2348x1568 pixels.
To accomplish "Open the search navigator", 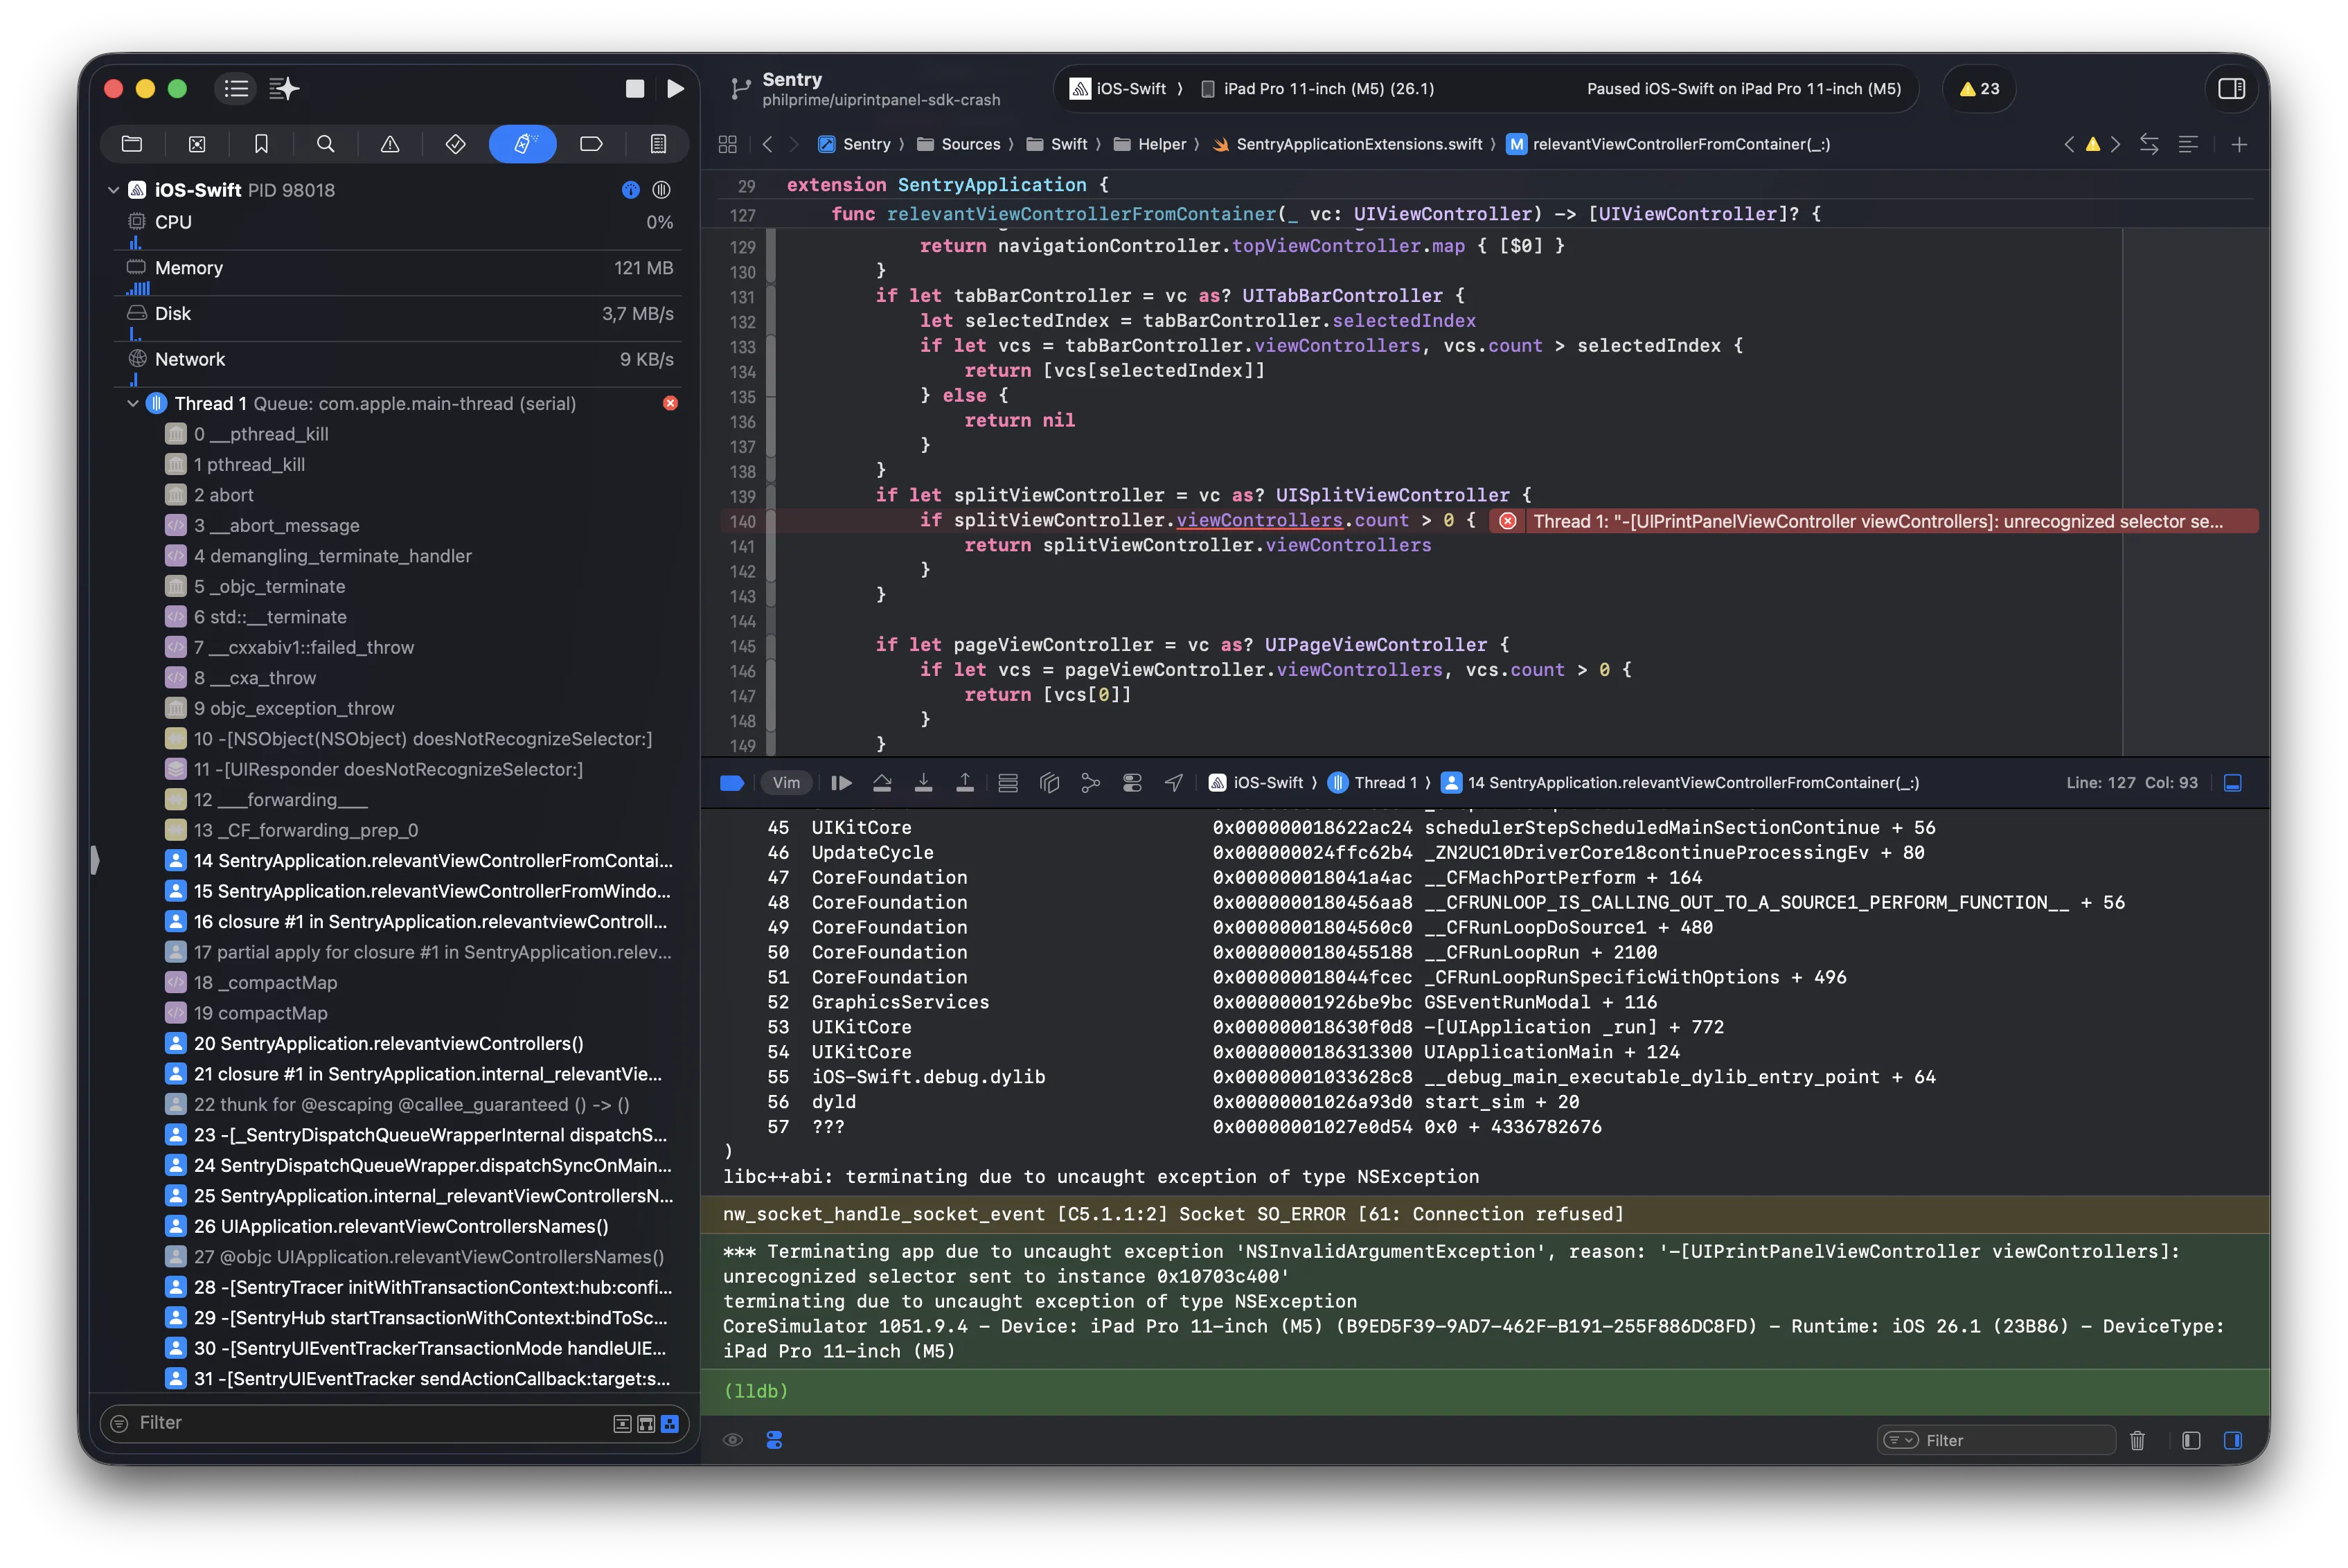I will coord(325,143).
